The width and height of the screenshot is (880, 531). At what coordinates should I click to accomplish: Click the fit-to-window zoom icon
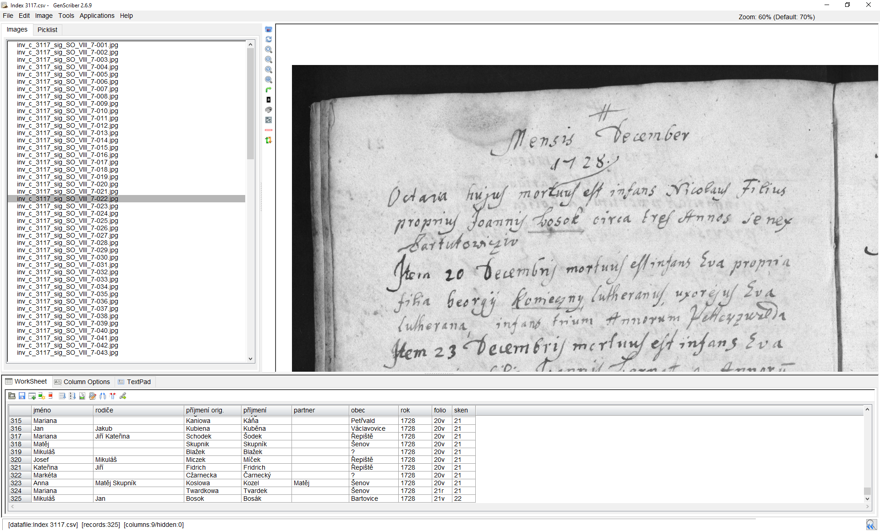click(269, 80)
